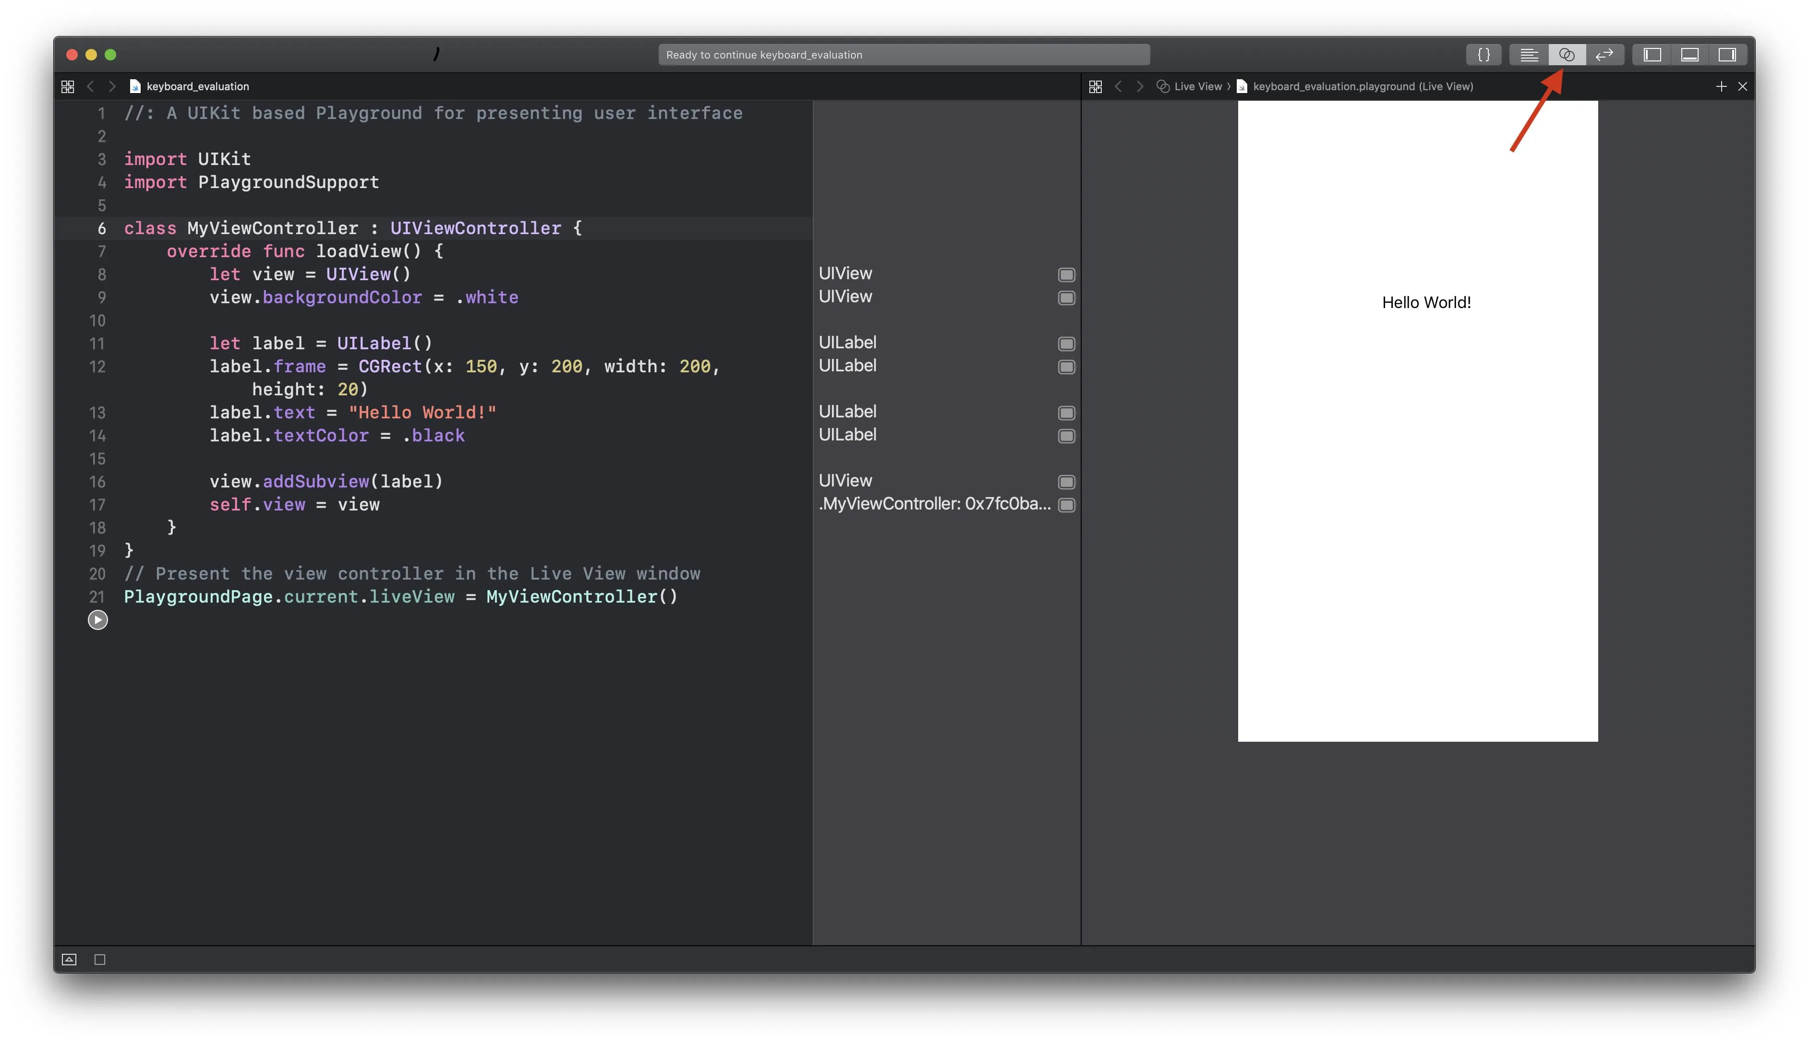Select keyboard_evaluation file in jump bar
This screenshot has height=1044, width=1809.
[197, 86]
